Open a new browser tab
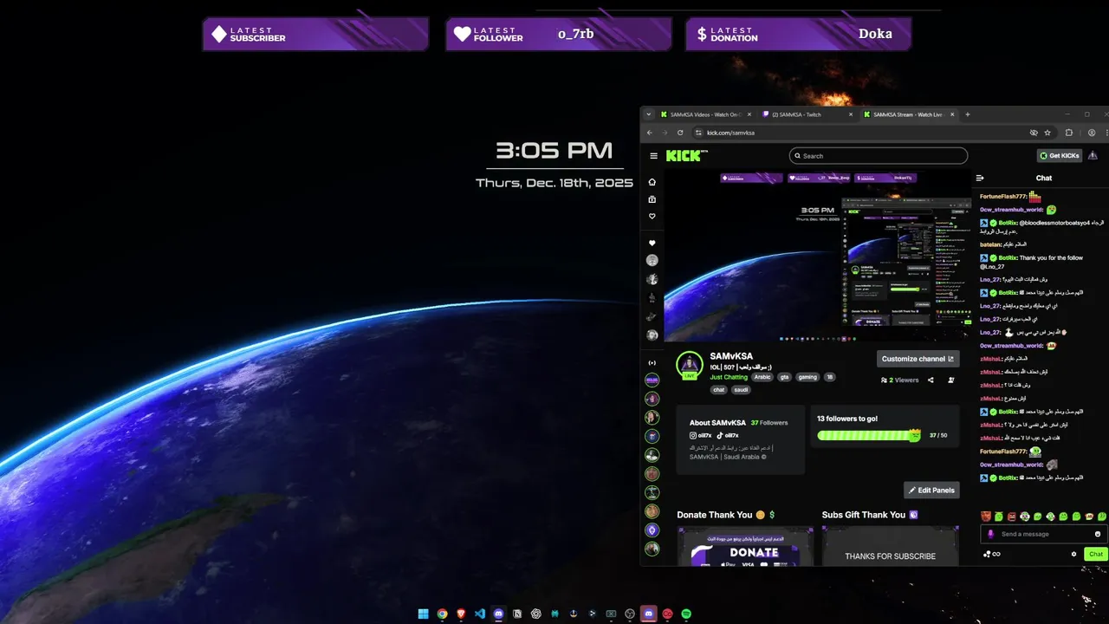 [968, 114]
